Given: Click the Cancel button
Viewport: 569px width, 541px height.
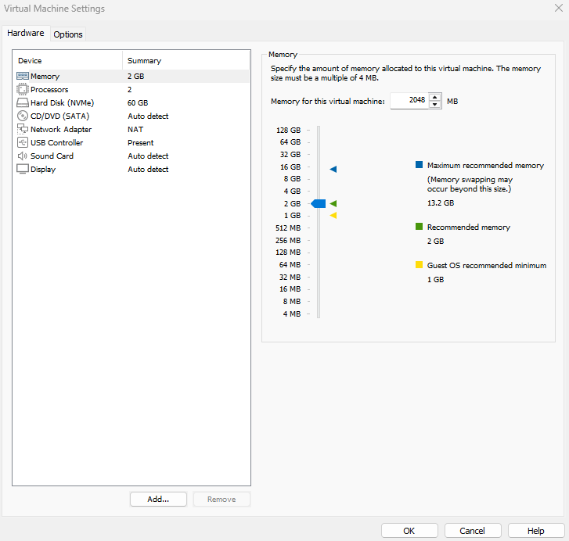Looking at the screenshot, I should click(x=473, y=531).
